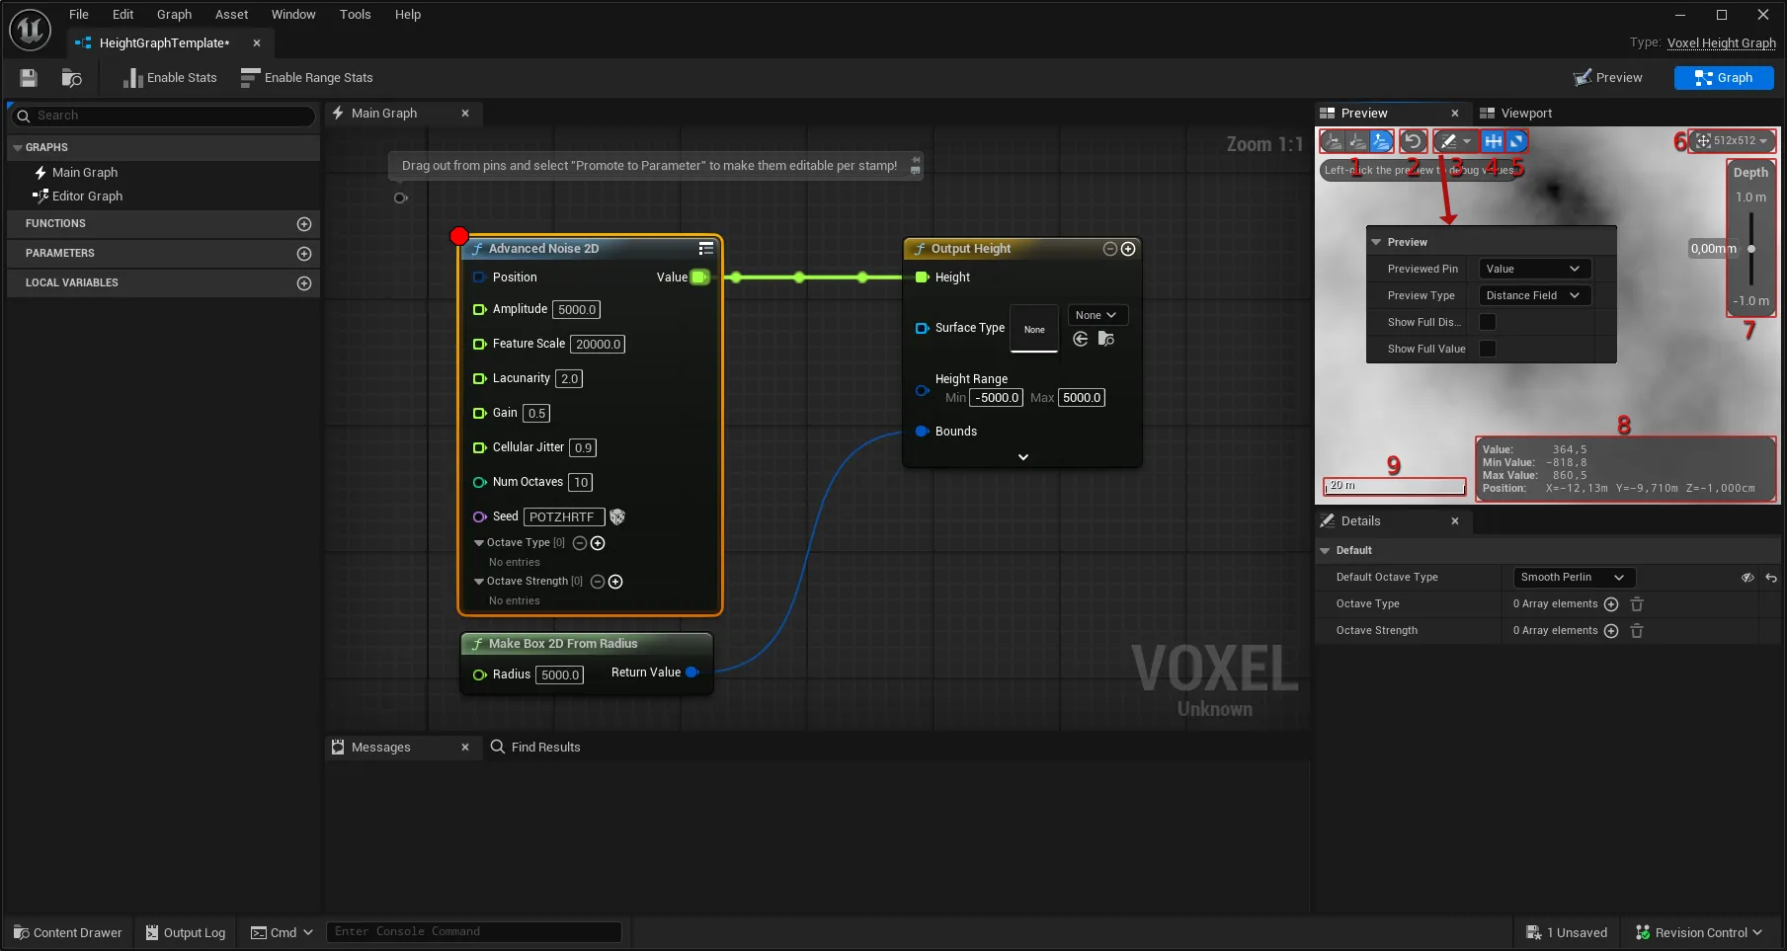Add element to Octave Type array in Details
1787x951 pixels.
click(x=1611, y=604)
